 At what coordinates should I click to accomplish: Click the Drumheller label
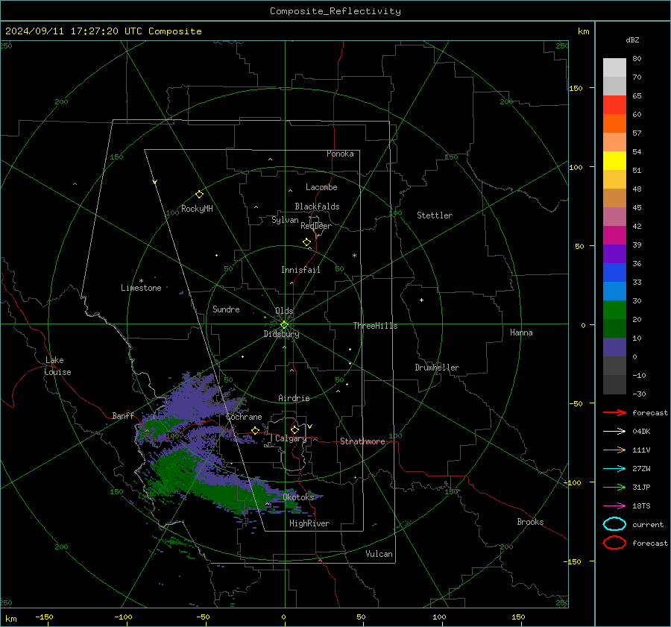point(437,368)
